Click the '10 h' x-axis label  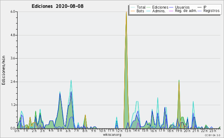102,131
